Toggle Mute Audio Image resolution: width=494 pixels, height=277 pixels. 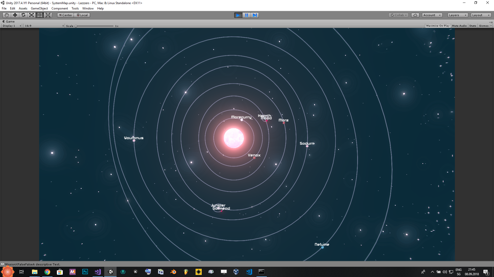point(459,26)
